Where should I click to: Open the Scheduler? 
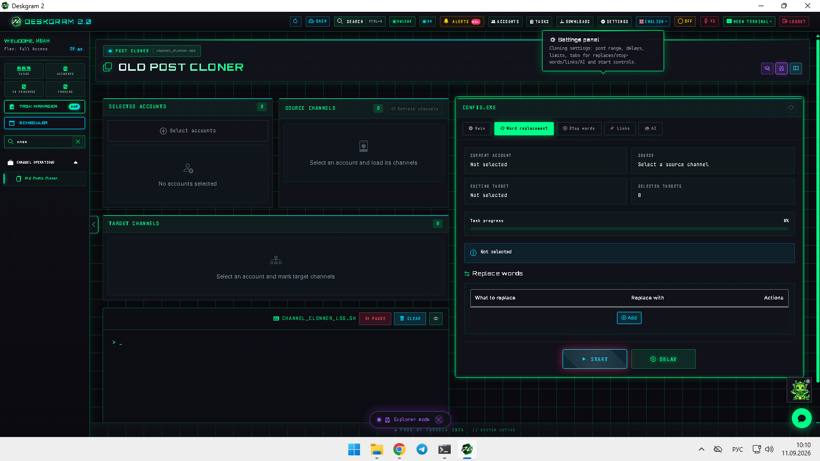click(x=45, y=123)
